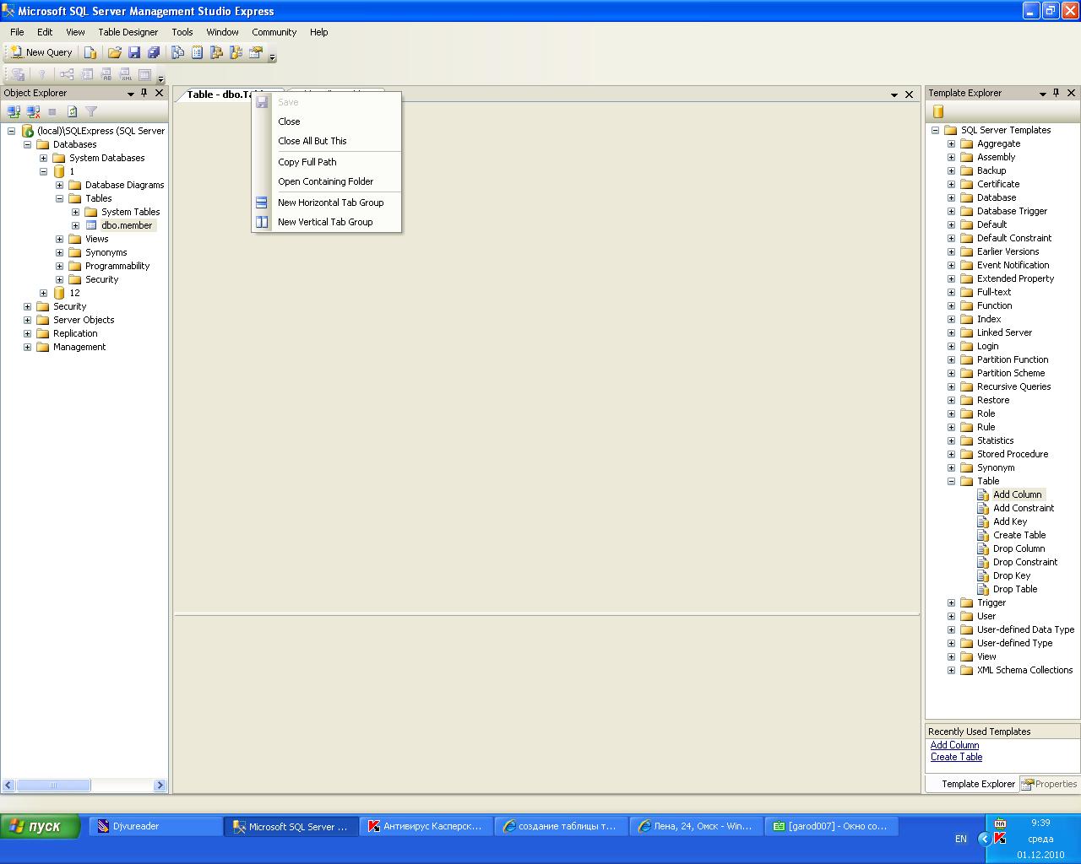Click the Connect icon in Object Explorer
The image size is (1081, 864).
(14, 111)
